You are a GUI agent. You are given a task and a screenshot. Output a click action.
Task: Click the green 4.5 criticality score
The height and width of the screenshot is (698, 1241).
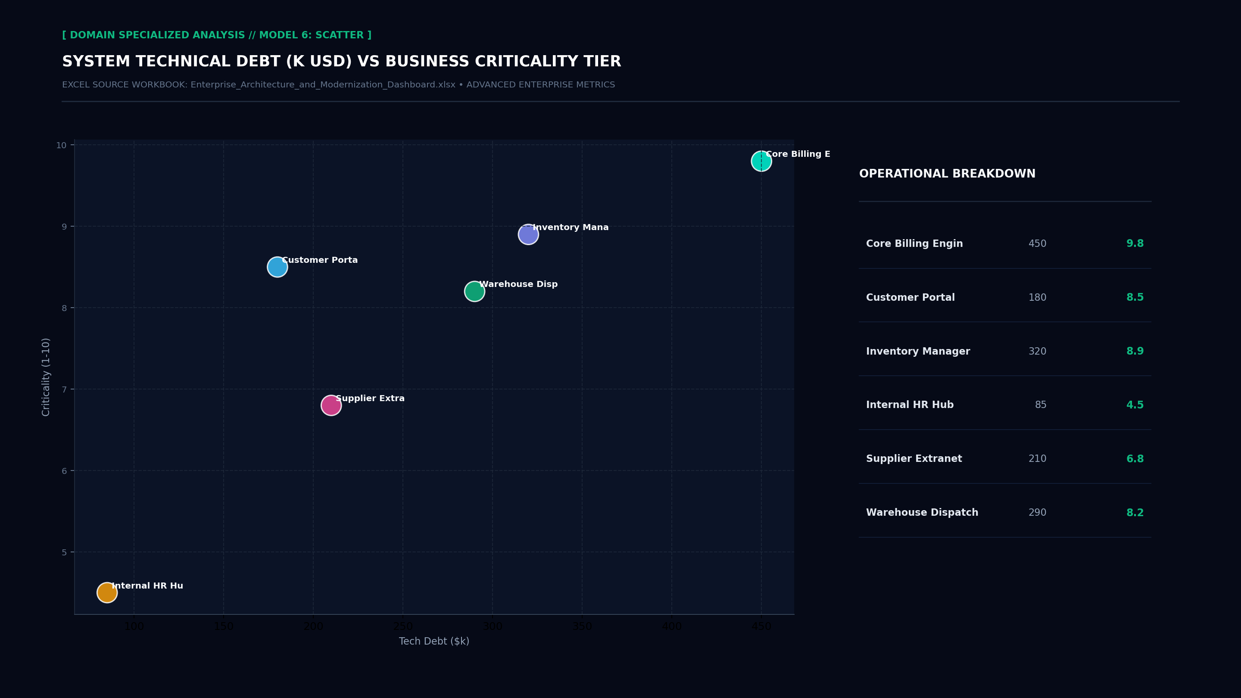(1135, 405)
